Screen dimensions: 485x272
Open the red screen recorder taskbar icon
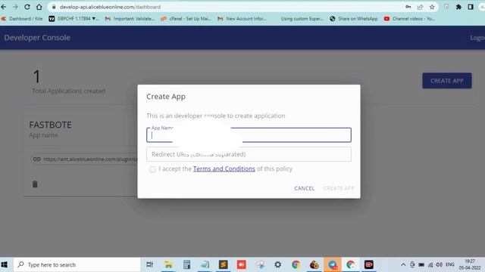pyautogui.click(x=369, y=264)
